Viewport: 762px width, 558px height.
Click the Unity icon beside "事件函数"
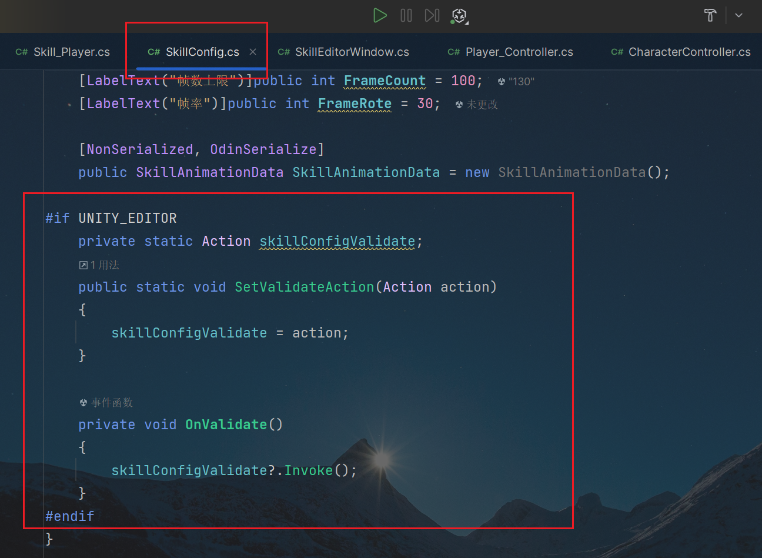pos(83,403)
